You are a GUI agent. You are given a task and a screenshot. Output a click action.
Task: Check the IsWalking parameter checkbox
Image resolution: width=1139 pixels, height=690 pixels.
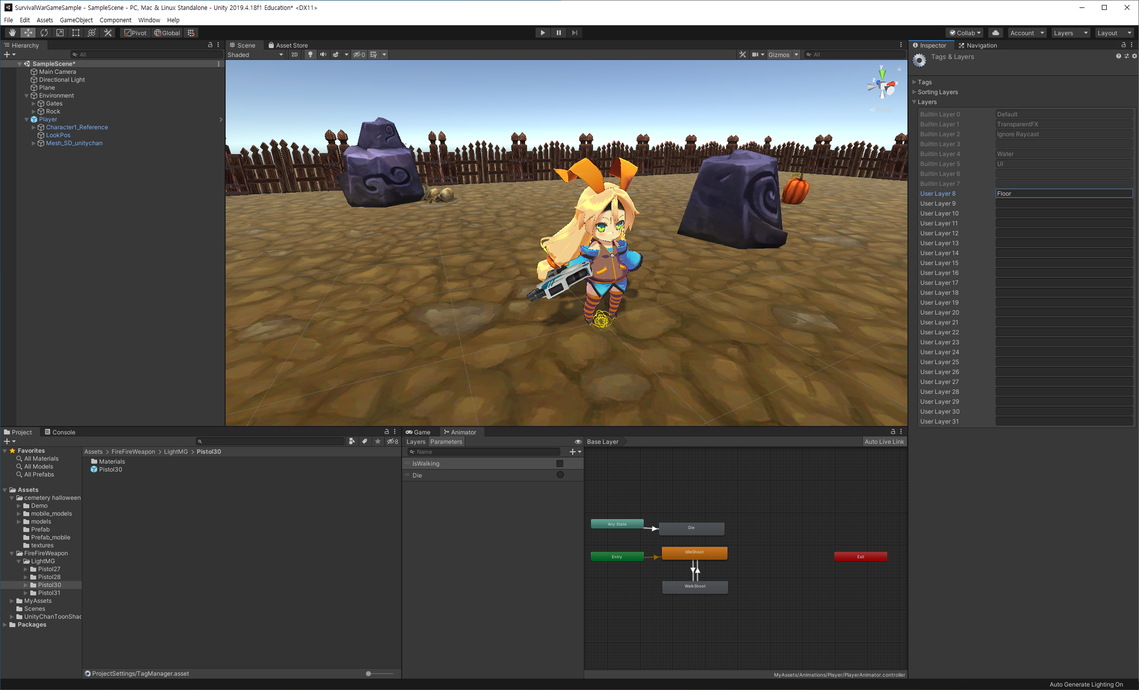(x=560, y=464)
